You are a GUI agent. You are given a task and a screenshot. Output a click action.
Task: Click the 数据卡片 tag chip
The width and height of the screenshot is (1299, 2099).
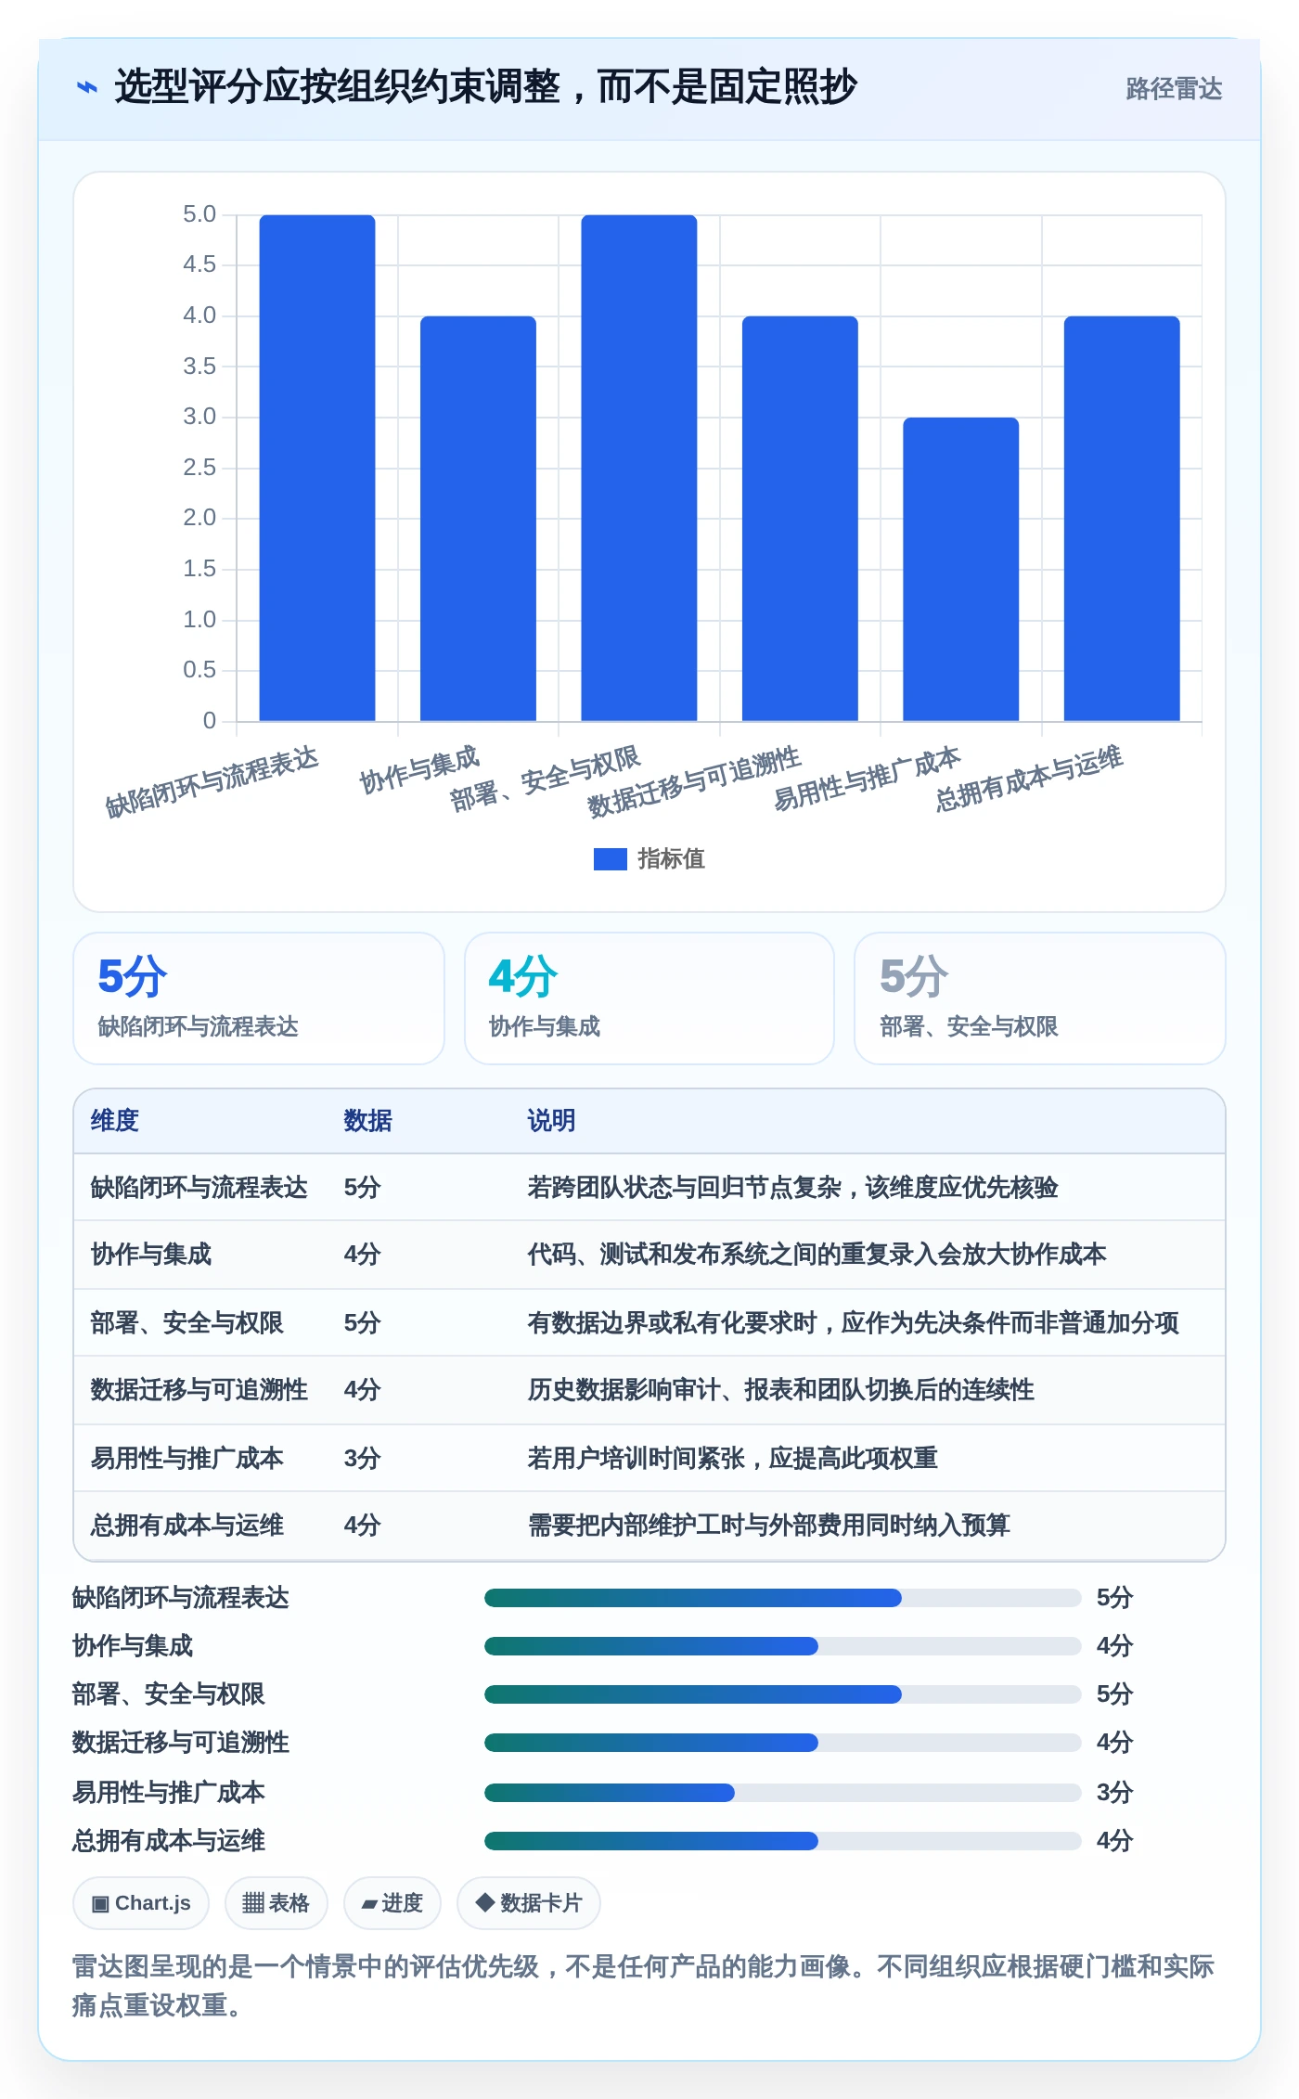pos(529,1903)
